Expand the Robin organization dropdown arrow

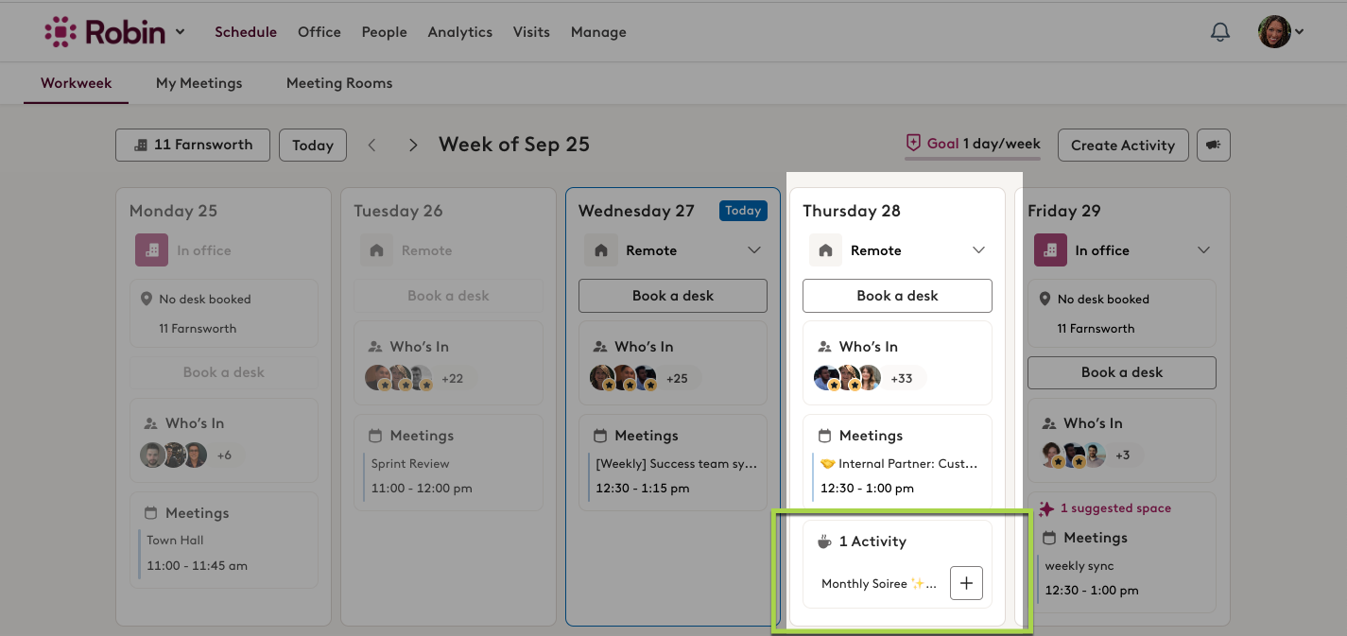coord(180,32)
